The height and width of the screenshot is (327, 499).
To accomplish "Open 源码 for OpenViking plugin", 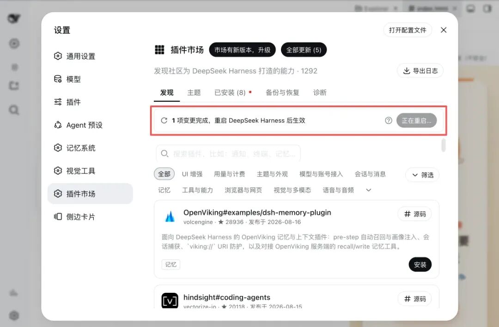I will pyautogui.click(x=414, y=214).
